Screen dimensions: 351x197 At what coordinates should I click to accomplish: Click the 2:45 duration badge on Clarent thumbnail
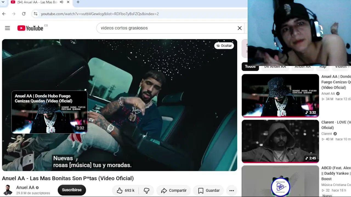tap(311, 158)
